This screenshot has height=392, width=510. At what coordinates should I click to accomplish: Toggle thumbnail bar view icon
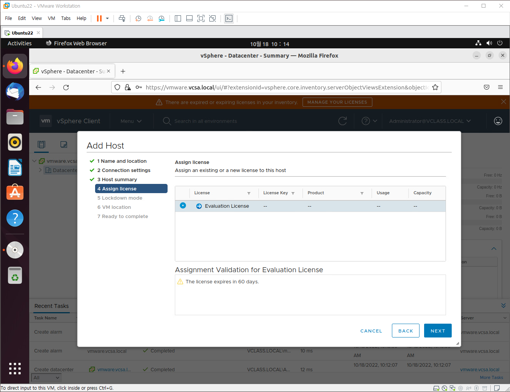(x=189, y=18)
